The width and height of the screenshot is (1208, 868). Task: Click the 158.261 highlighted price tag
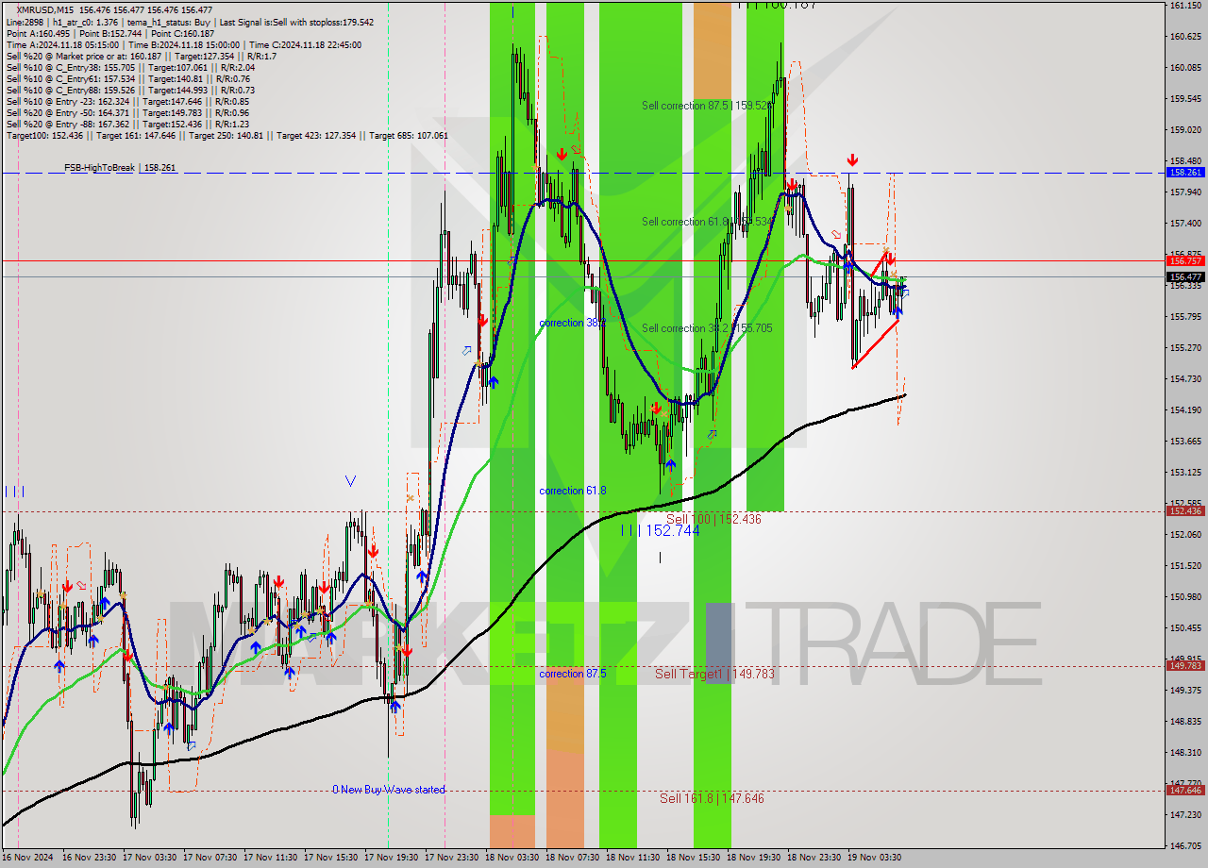[x=1185, y=173]
